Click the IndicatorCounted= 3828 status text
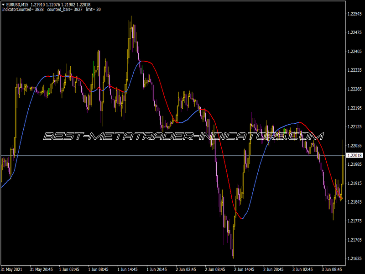The height and width of the screenshot is (274, 365). [x=23, y=10]
